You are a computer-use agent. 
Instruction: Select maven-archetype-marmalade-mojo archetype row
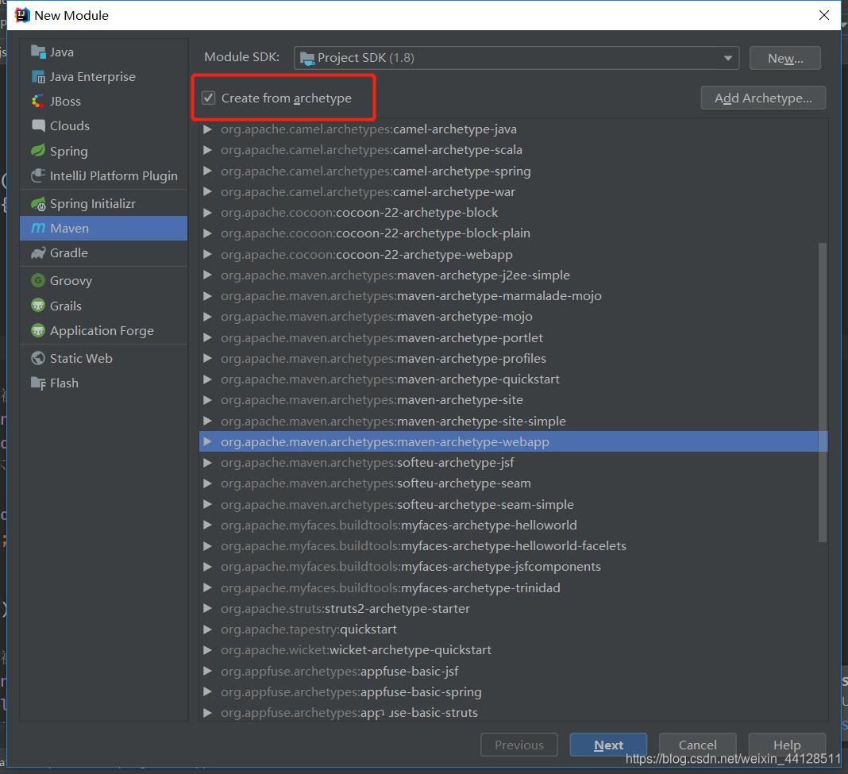(x=513, y=296)
